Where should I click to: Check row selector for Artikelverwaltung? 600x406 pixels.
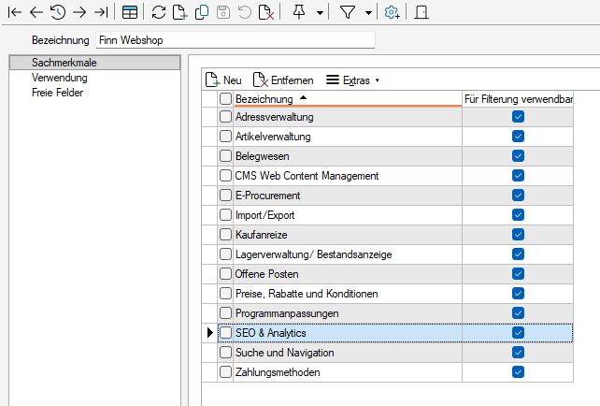226,136
